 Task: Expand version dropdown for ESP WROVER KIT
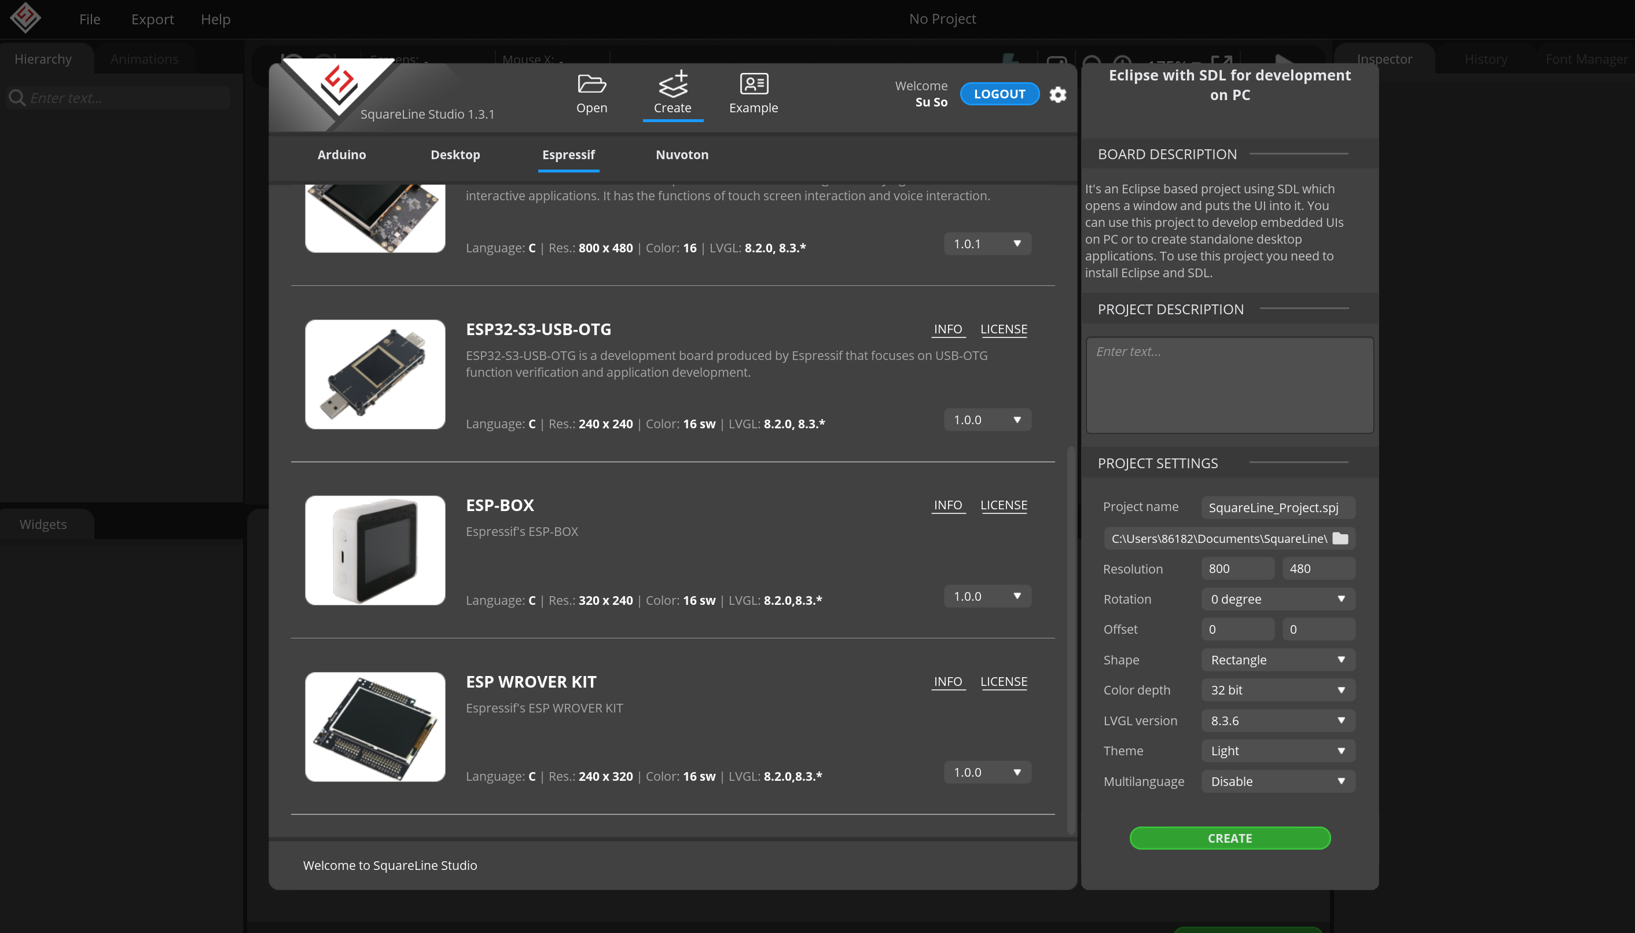(987, 772)
